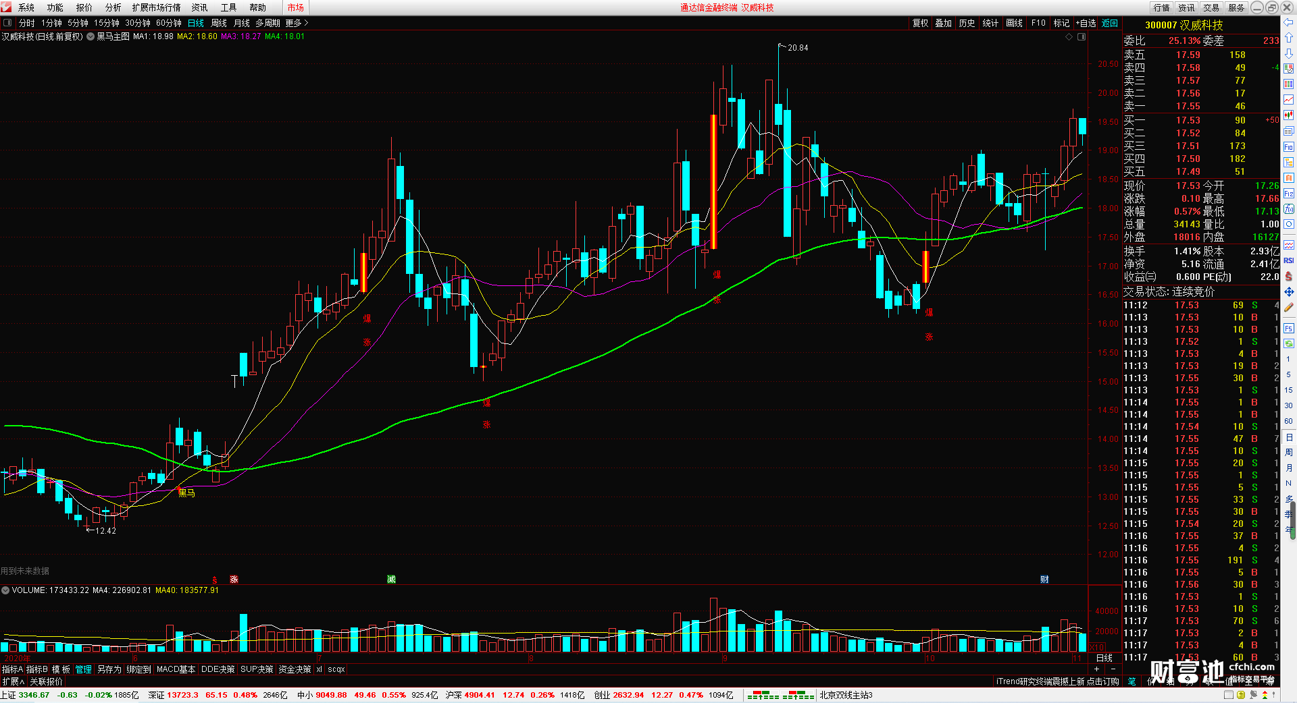Click the tree structure icon in sidebar
Screen dimensions: 1297x703
pyautogui.click(x=1288, y=163)
